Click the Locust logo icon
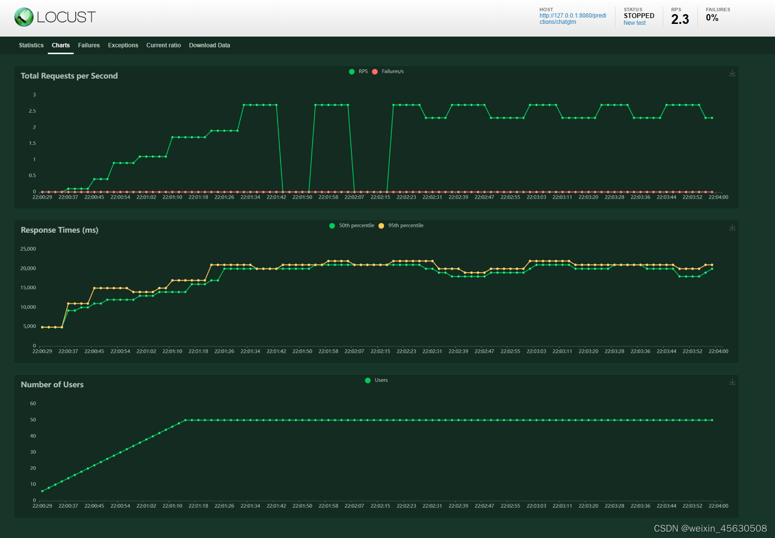 24,17
